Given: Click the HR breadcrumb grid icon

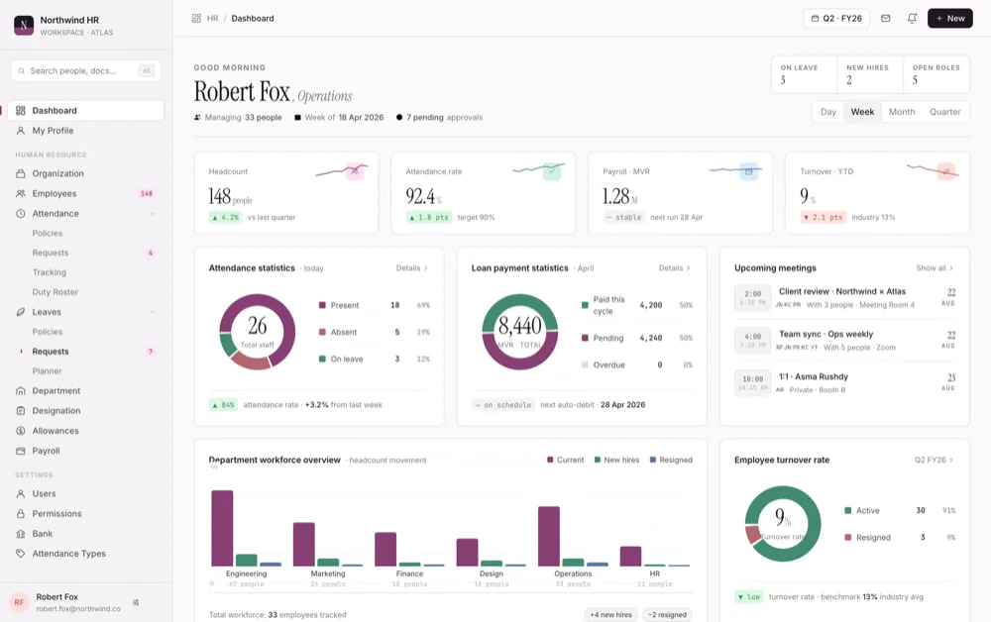Looking at the screenshot, I should (196, 18).
